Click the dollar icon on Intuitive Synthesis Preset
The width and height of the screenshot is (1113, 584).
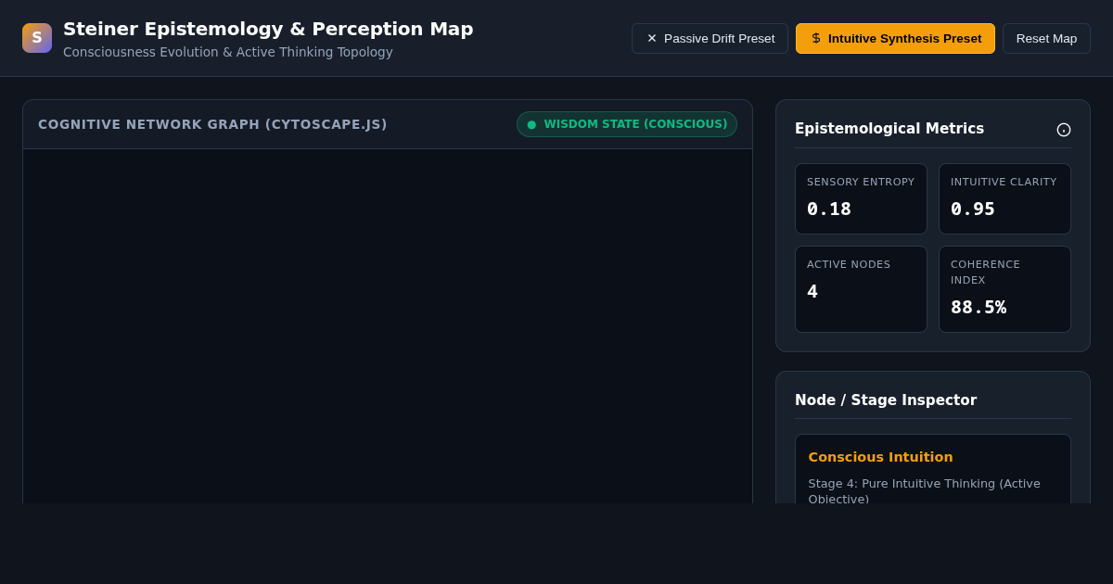816,38
